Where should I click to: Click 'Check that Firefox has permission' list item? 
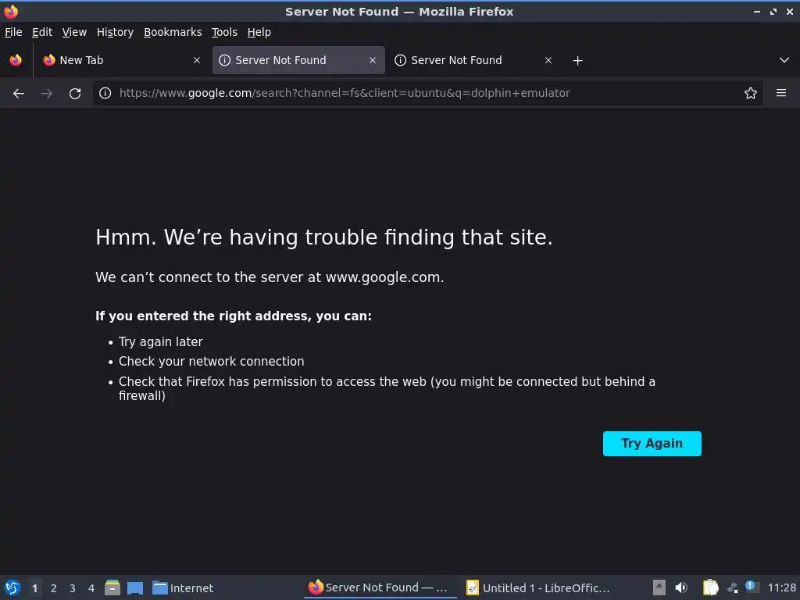[387, 388]
